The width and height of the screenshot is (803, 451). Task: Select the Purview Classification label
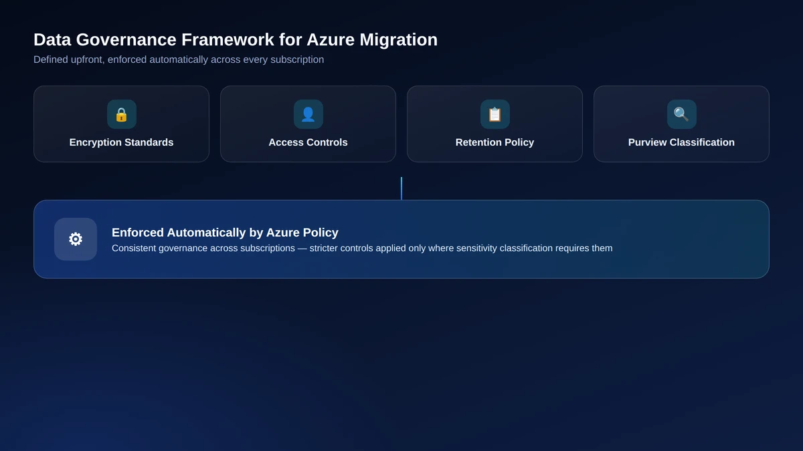(681, 142)
